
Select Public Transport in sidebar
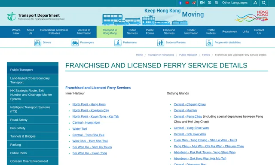coord(33,70)
